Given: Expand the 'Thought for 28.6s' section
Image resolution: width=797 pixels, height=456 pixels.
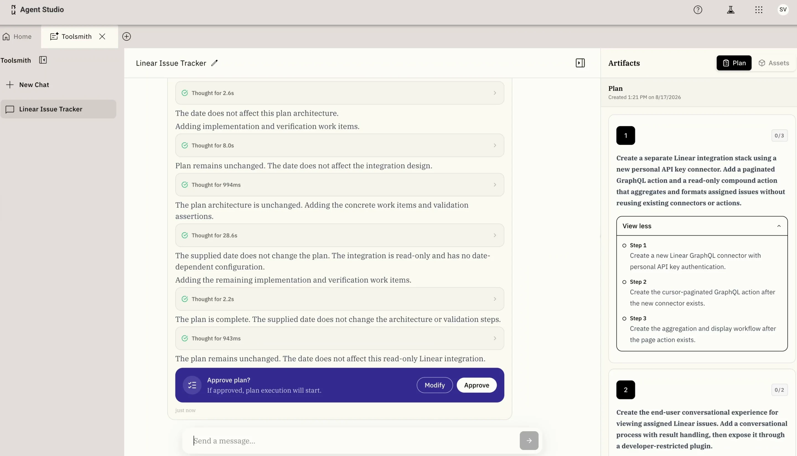Looking at the screenshot, I should click(x=340, y=235).
